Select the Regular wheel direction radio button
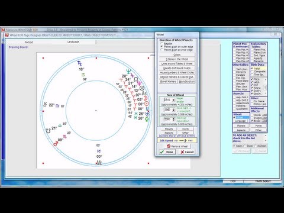The image size is (284, 213). pyautogui.click(x=162, y=43)
